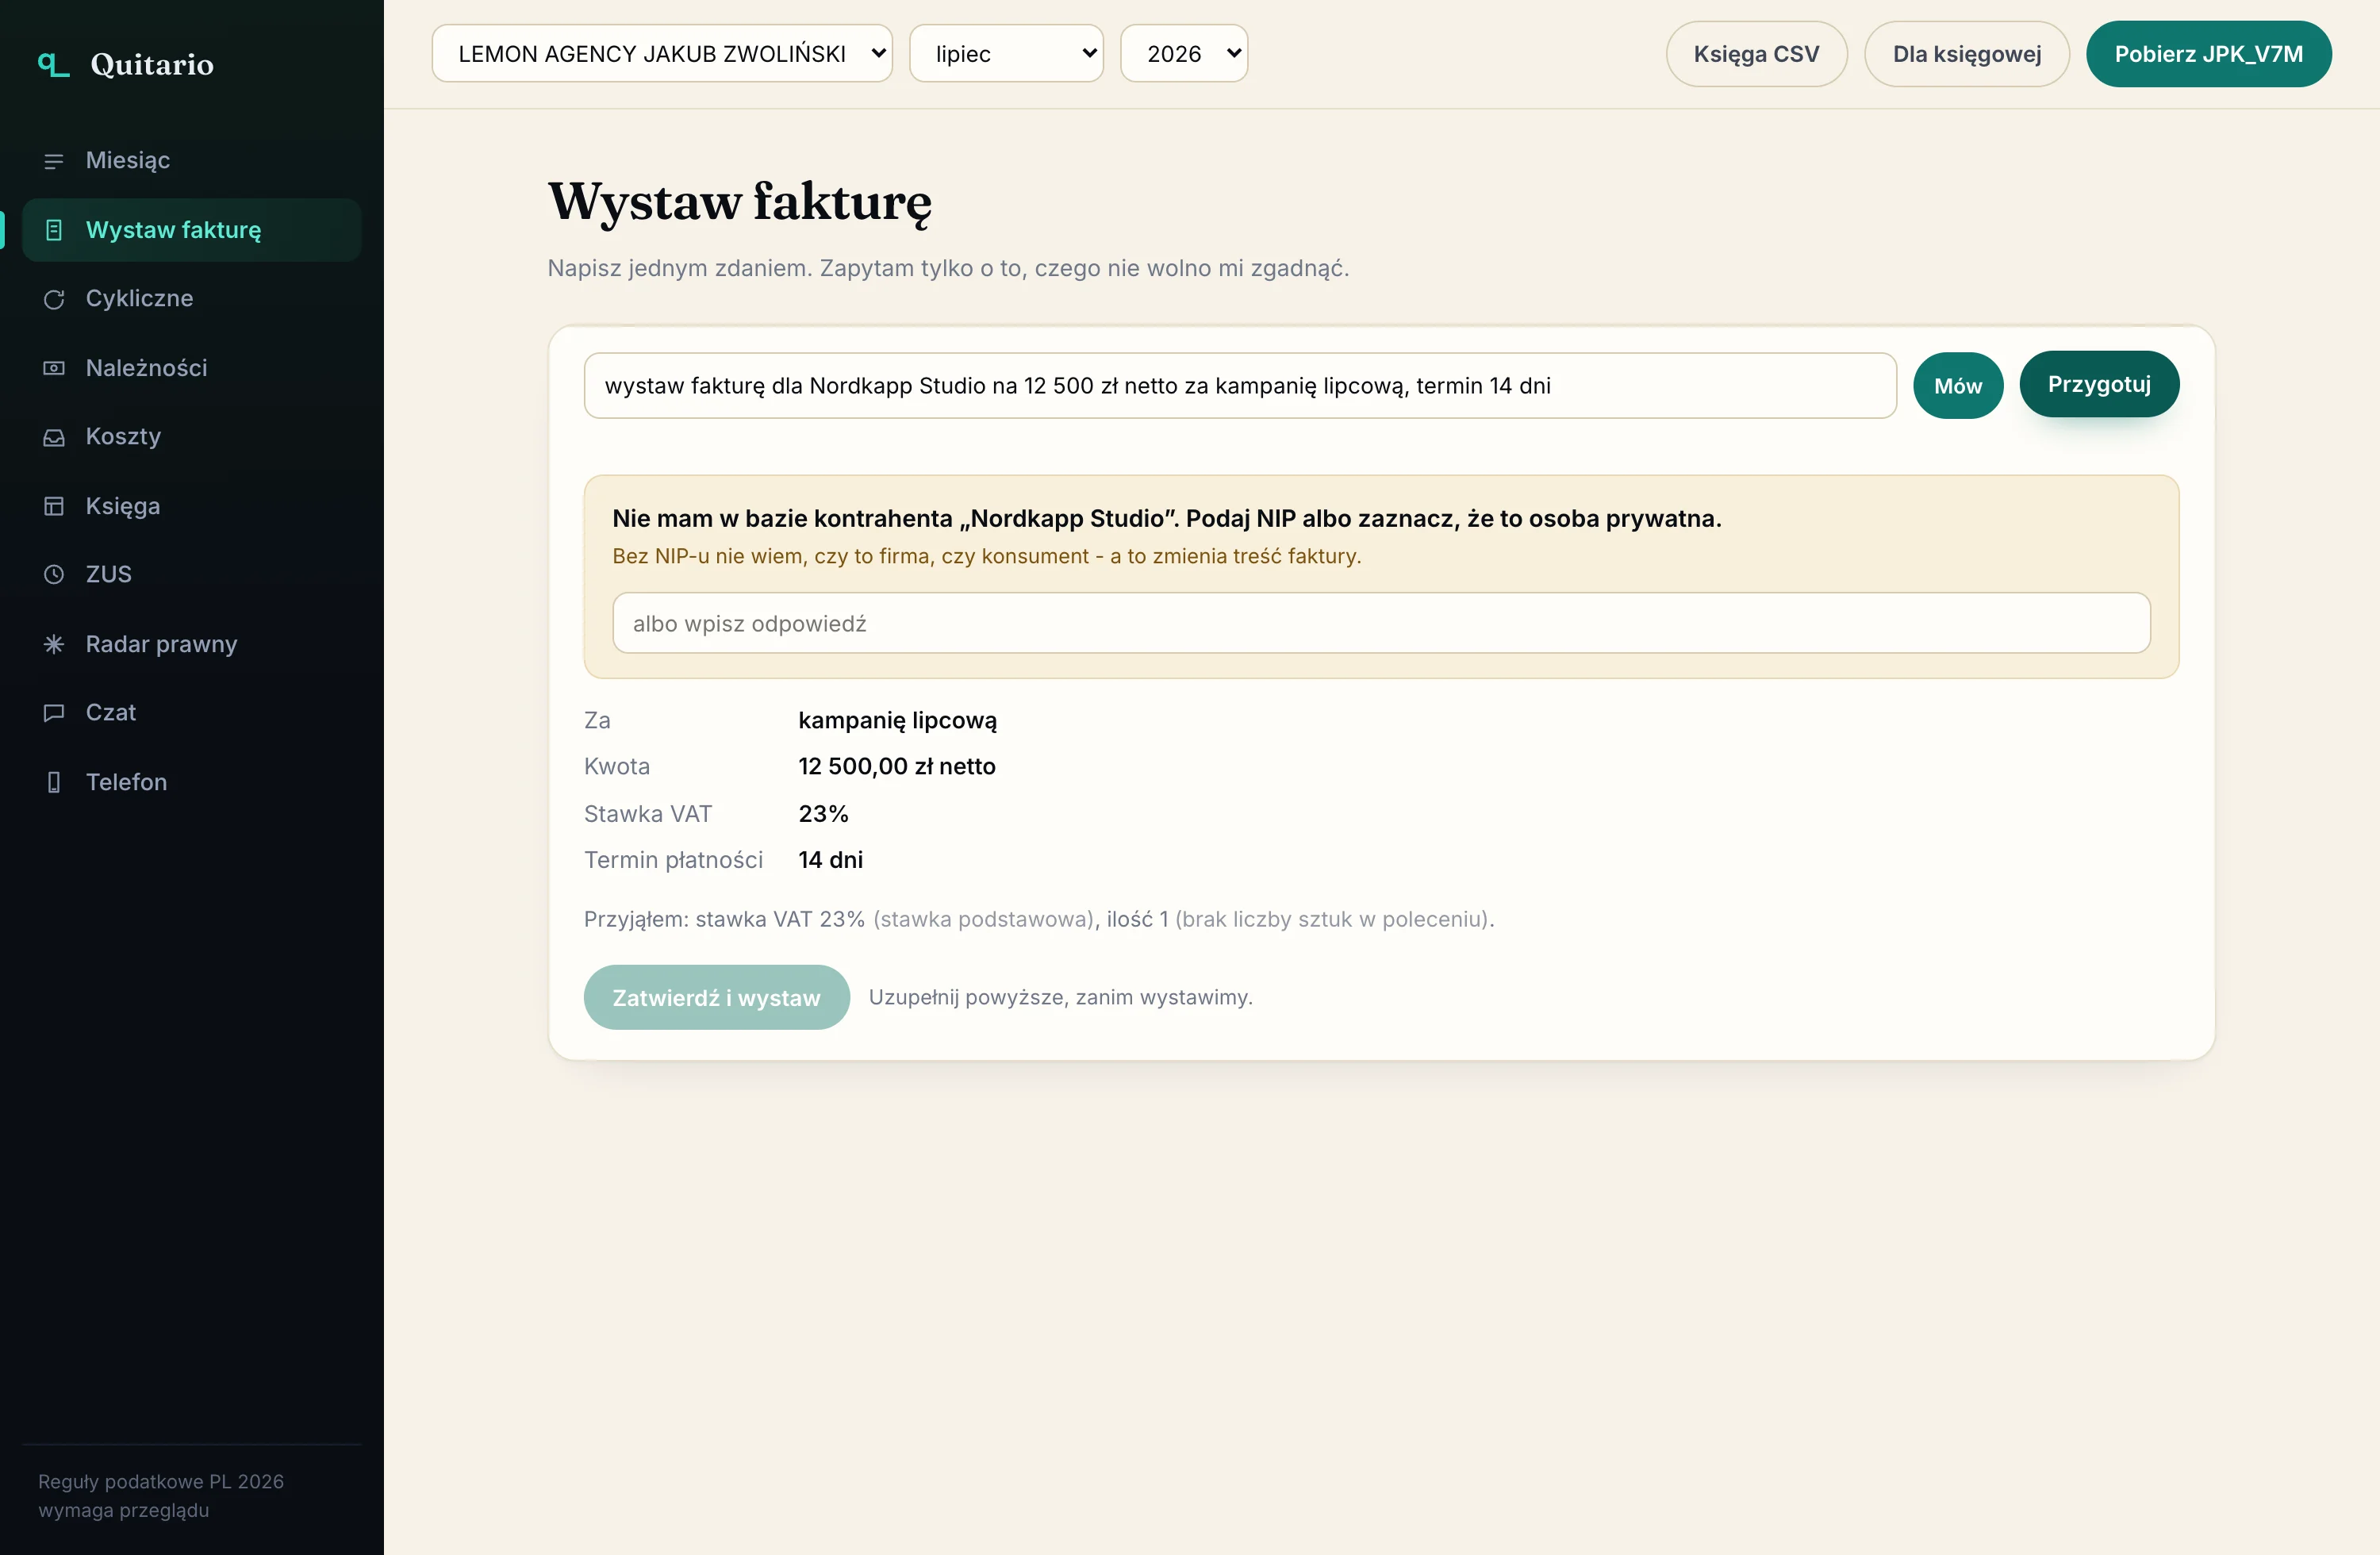Click the 'kampanię lipcową' value

coord(897,721)
